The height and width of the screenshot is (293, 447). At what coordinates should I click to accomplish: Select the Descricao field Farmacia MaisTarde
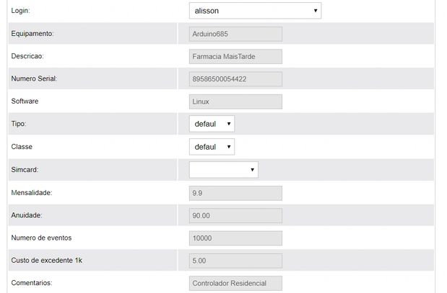[235, 56]
